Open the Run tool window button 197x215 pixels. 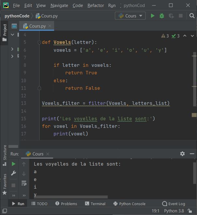[x=18, y=204]
